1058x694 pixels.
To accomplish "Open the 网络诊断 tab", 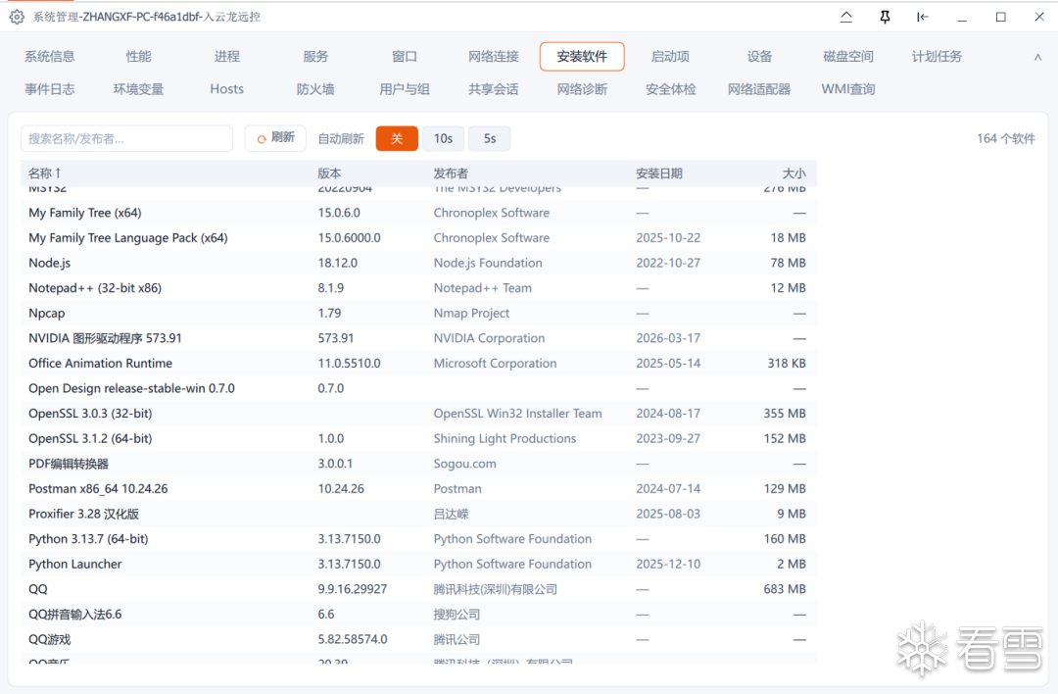I will coord(582,89).
